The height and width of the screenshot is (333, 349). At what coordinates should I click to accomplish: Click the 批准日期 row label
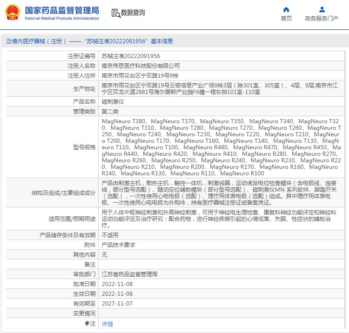click(84, 284)
